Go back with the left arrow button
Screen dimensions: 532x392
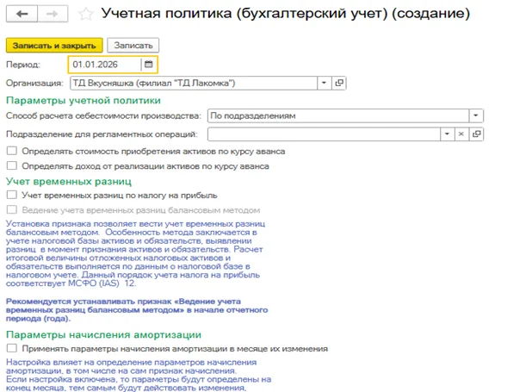tap(22, 14)
